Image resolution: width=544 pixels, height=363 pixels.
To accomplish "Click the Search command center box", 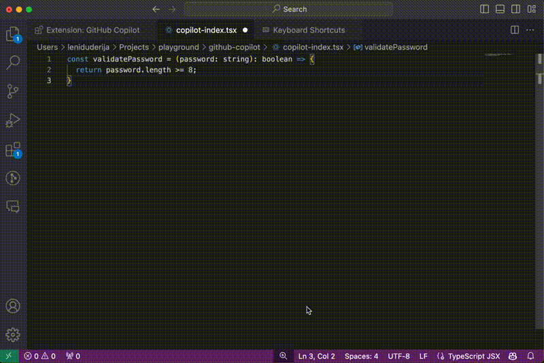I will coord(288,10).
